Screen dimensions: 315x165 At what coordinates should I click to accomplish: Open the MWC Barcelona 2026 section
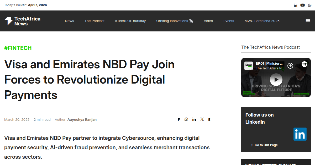[262, 21]
